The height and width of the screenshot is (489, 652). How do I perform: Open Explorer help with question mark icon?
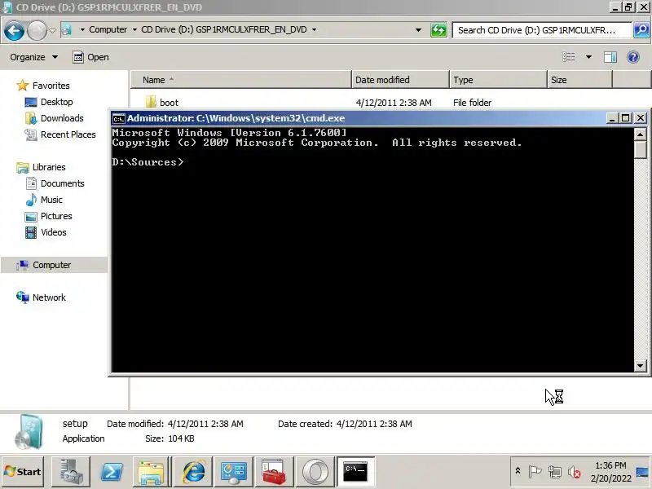[633, 57]
